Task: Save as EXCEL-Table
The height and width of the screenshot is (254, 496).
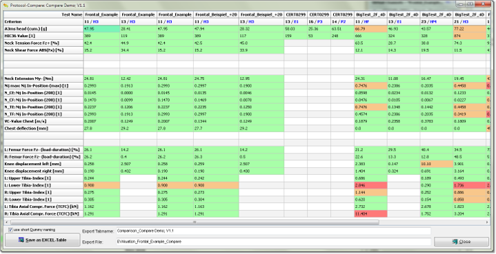Action: pos(42,240)
